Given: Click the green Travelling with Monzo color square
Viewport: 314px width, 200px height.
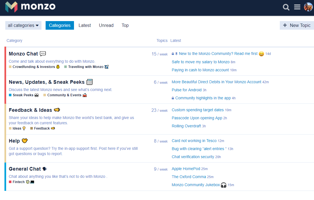Looking at the screenshot, I should [65, 67].
